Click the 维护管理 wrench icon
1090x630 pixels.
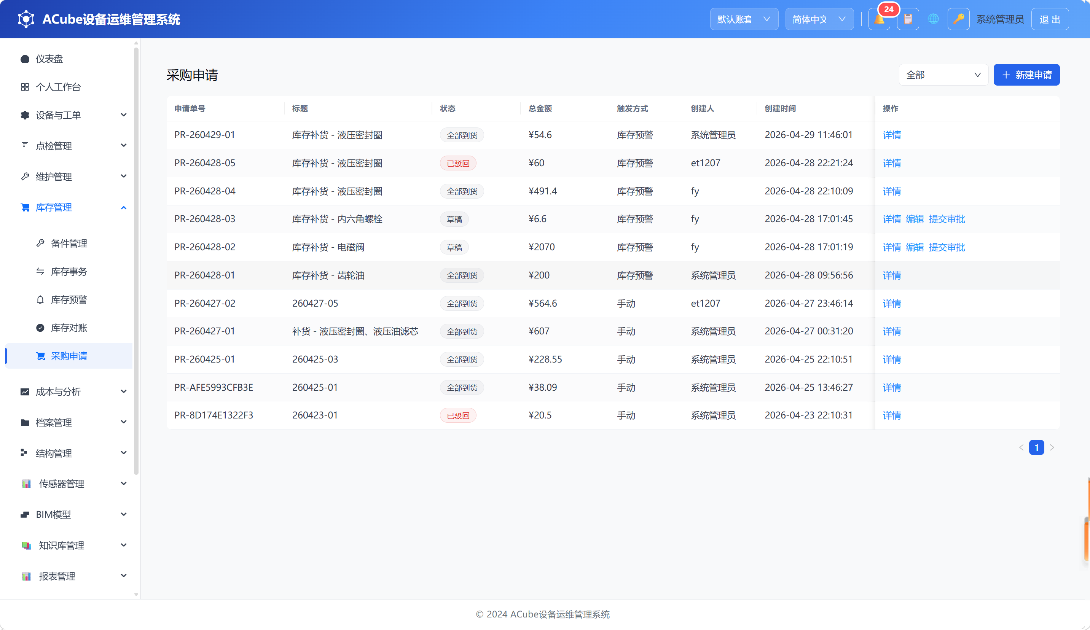(x=25, y=177)
